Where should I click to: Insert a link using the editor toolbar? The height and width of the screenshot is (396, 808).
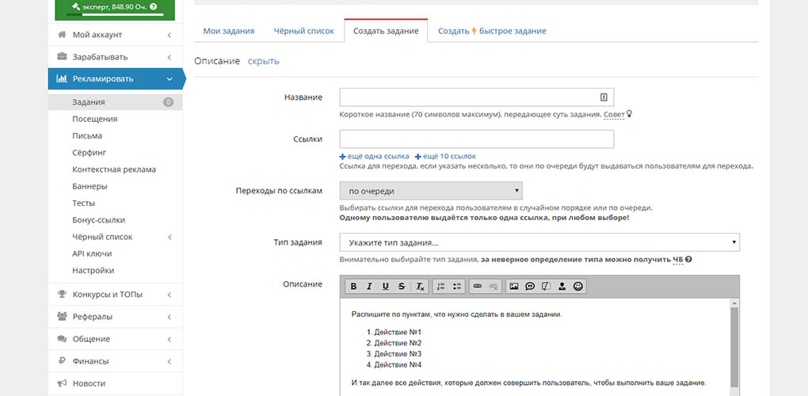[x=477, y=287]
